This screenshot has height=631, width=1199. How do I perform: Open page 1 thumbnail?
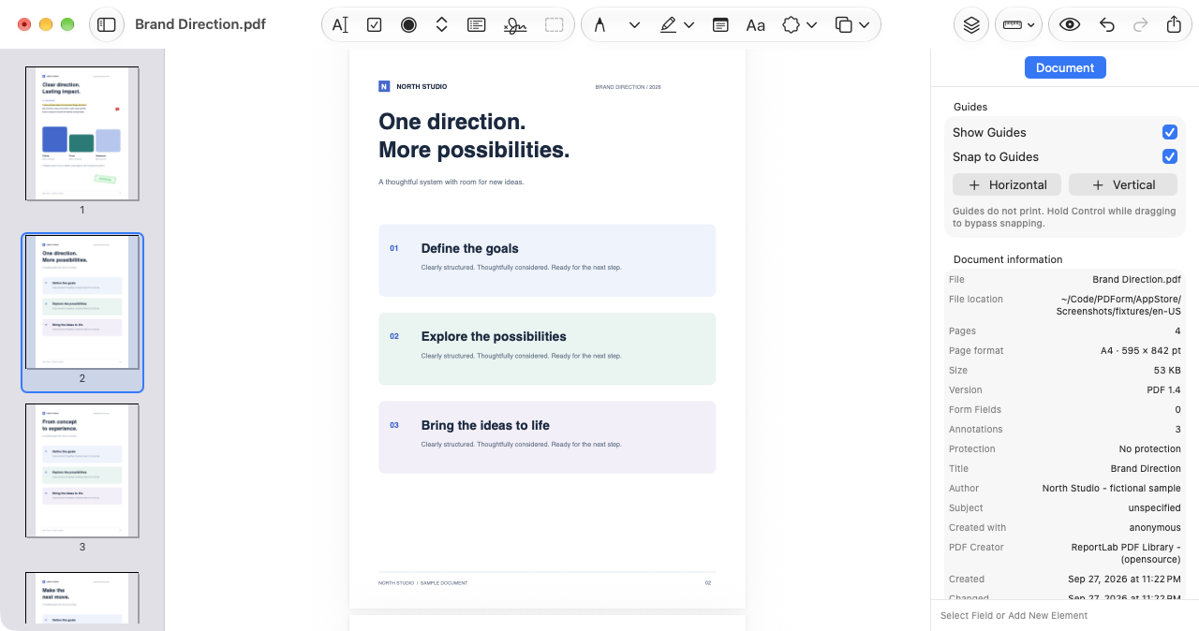coord(82,133)
